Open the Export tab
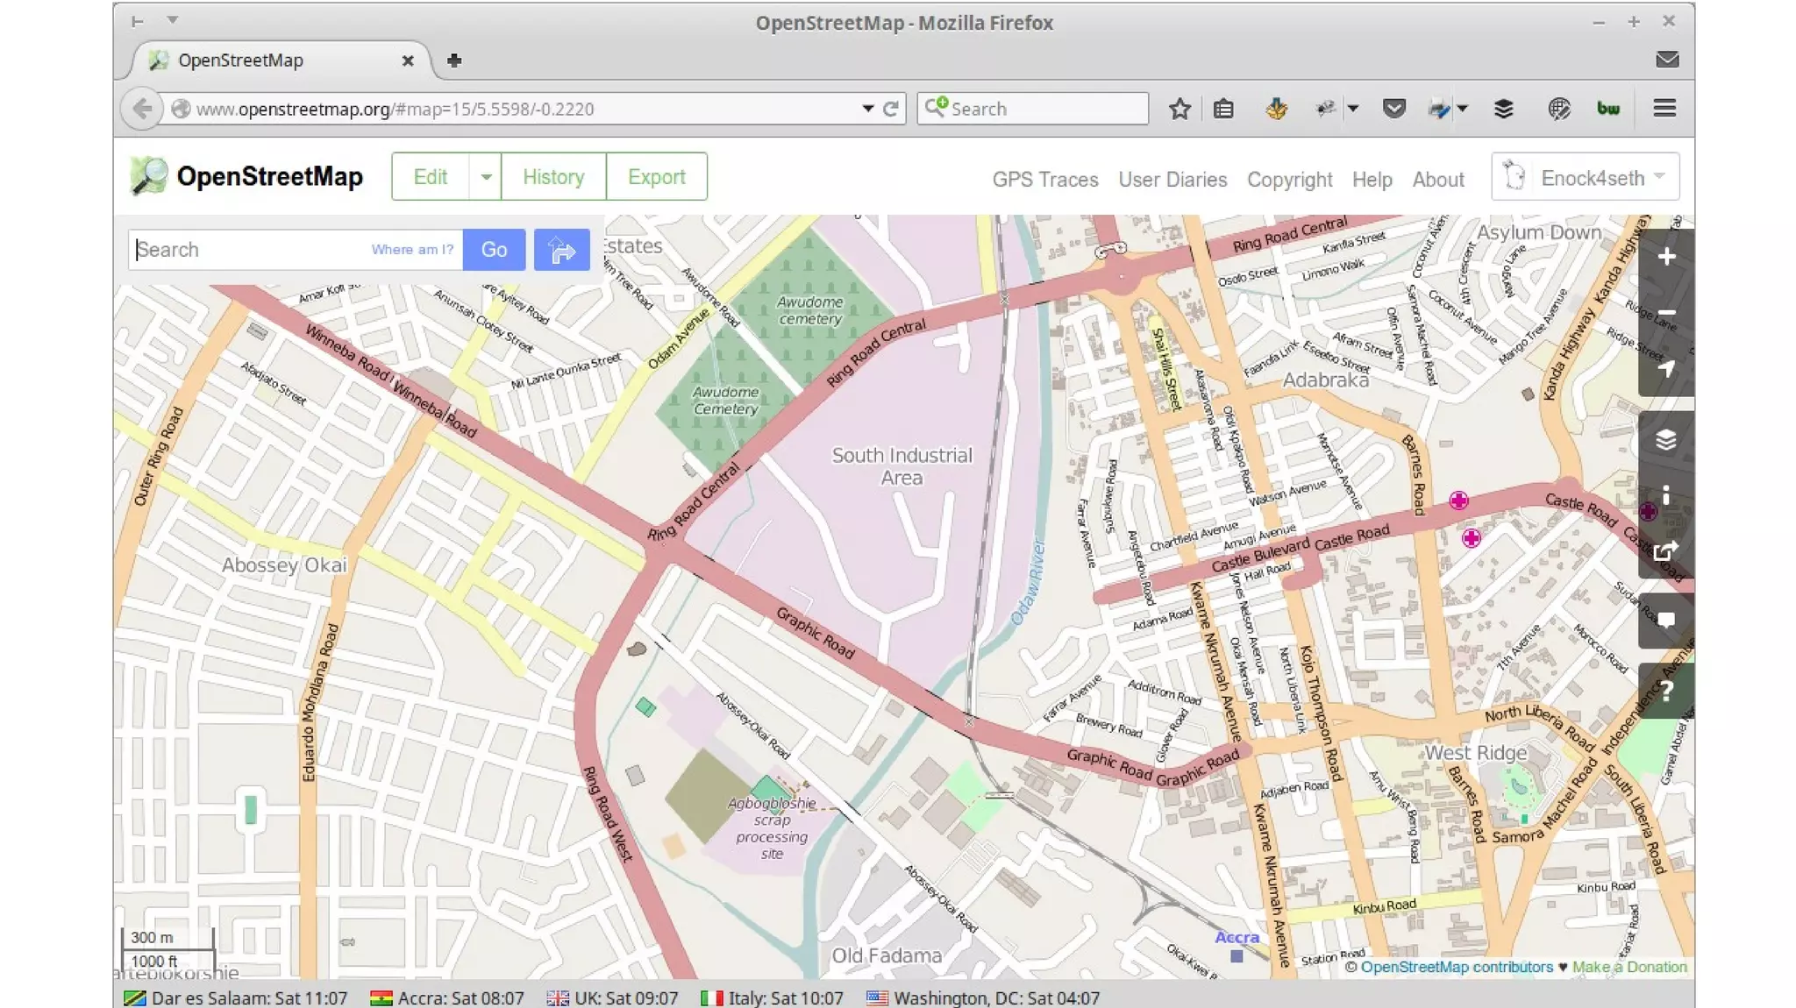The width and height of the screenshot is (1796, 1008). point(656,177)
